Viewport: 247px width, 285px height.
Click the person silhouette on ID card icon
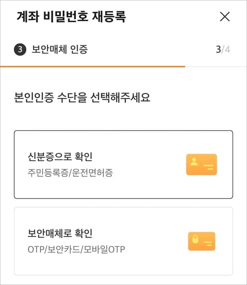194,162
